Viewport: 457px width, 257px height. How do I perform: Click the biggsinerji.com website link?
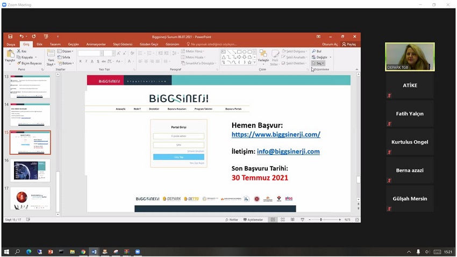276,134
